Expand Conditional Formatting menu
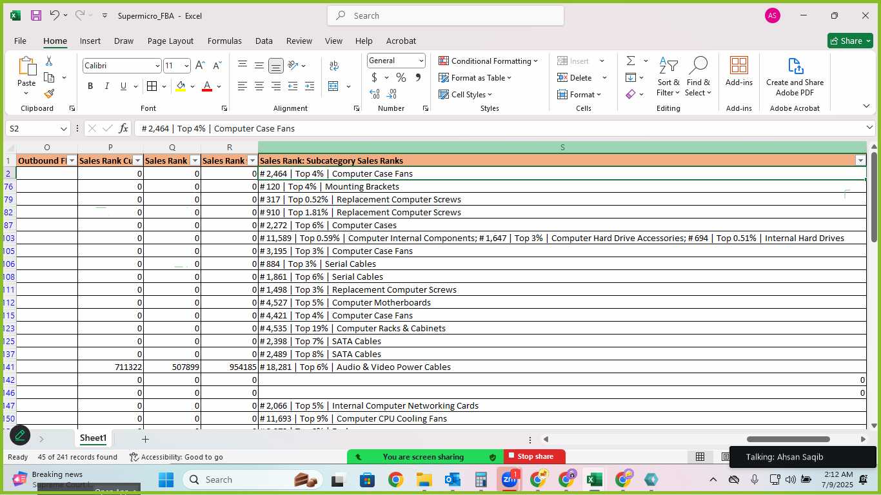Viewport: 881px width, 495px height. point(488,61)
